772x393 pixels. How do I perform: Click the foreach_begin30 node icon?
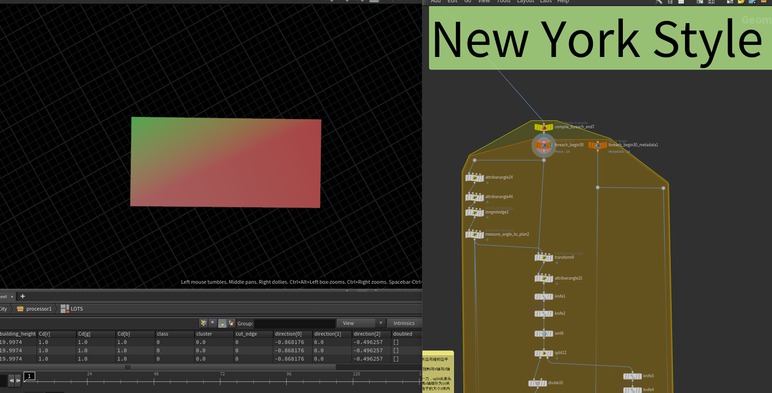click(x=544, y=145)
